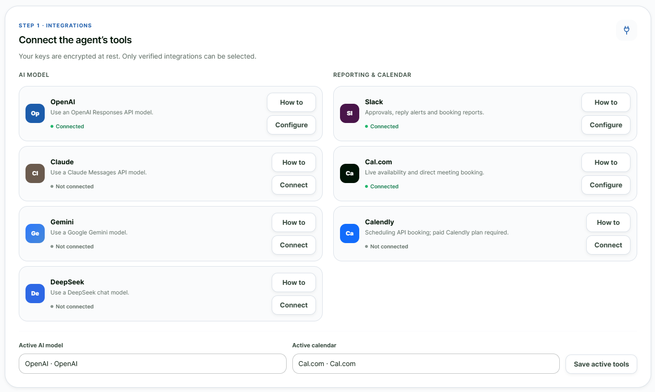Image resolution: width=655 pixels, height=392 pixels.
Task: Click 'STEP 1 · INTEGRATIONS' label
Action: pyautogui.click(x=55, y=25)
